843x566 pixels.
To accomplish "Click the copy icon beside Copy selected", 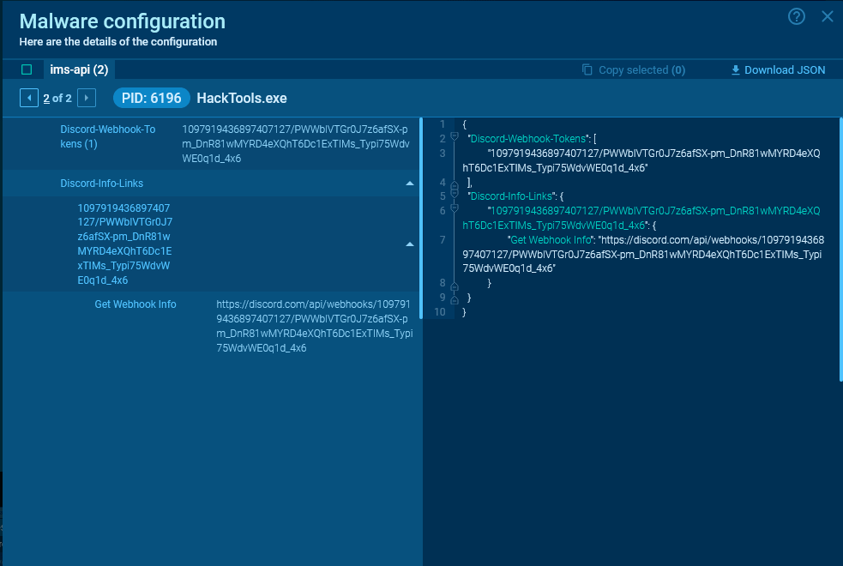I will point(587,69).
